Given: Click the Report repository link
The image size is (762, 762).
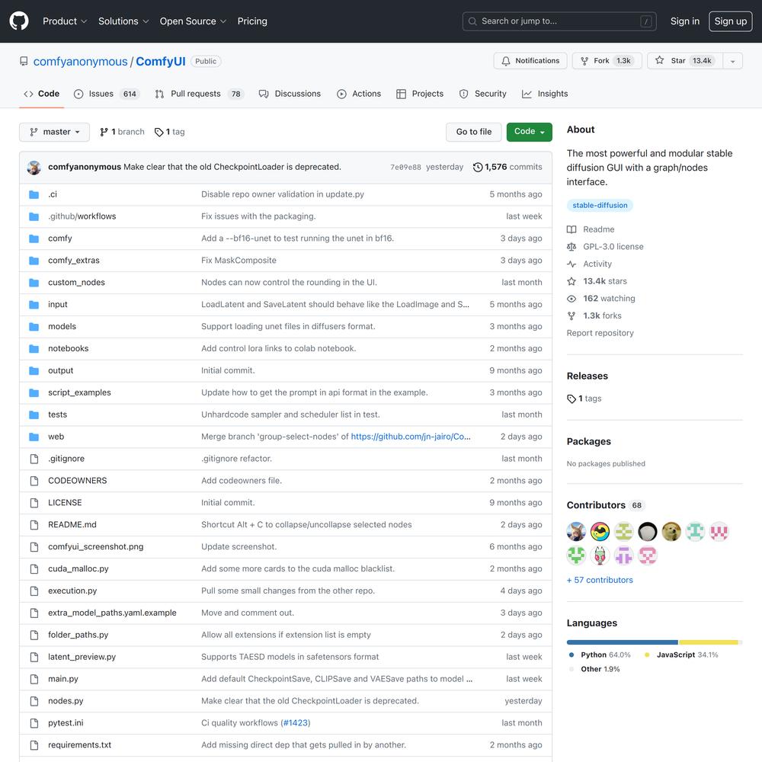Looking at the screenshot, I should point(600,333).
